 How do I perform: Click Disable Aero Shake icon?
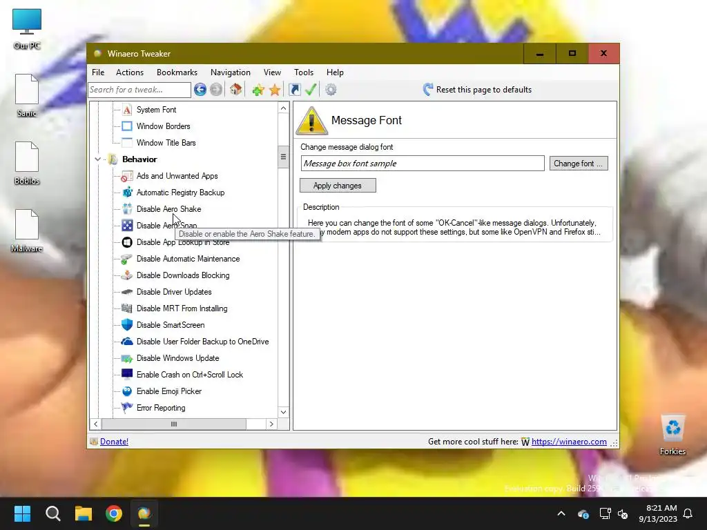point(127,209)
